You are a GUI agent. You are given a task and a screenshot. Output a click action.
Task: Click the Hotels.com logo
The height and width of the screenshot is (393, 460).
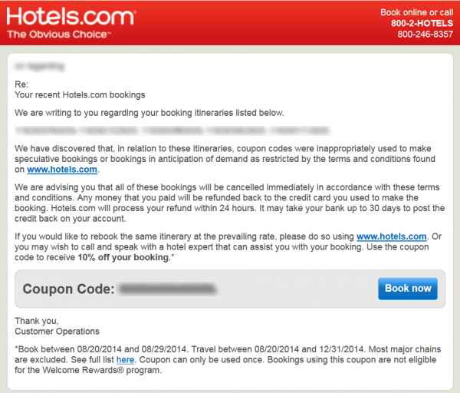click(72, 16)
